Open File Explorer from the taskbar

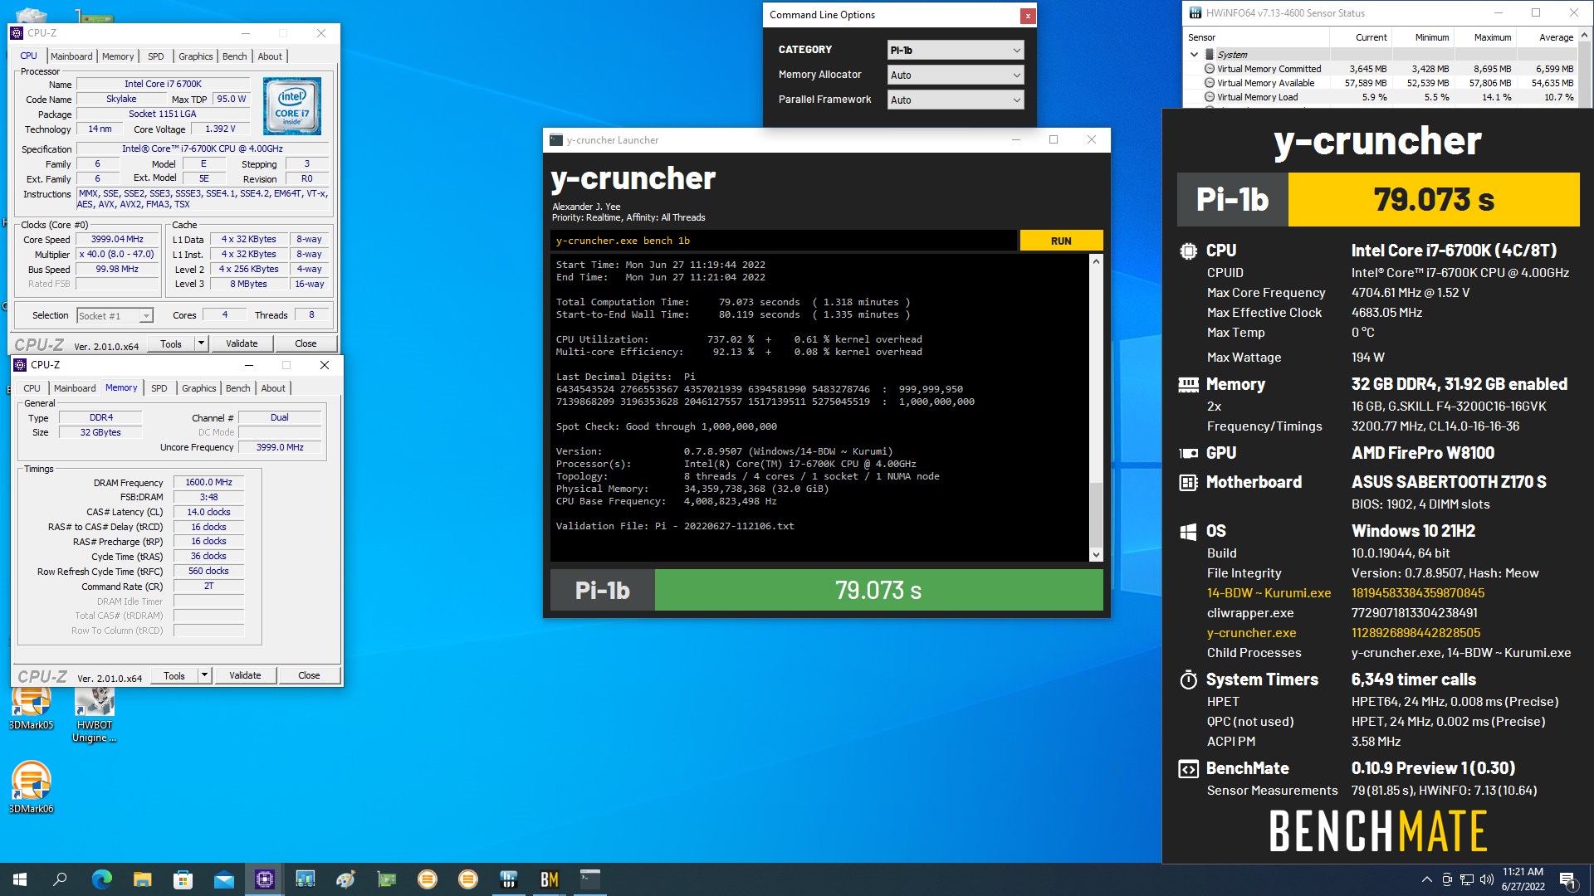142,879
